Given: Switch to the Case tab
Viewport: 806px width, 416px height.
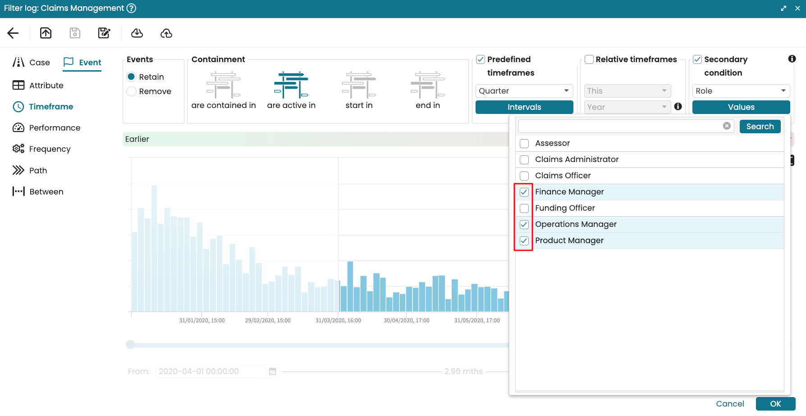Looking at the screenshot, I should coord(31,63).
